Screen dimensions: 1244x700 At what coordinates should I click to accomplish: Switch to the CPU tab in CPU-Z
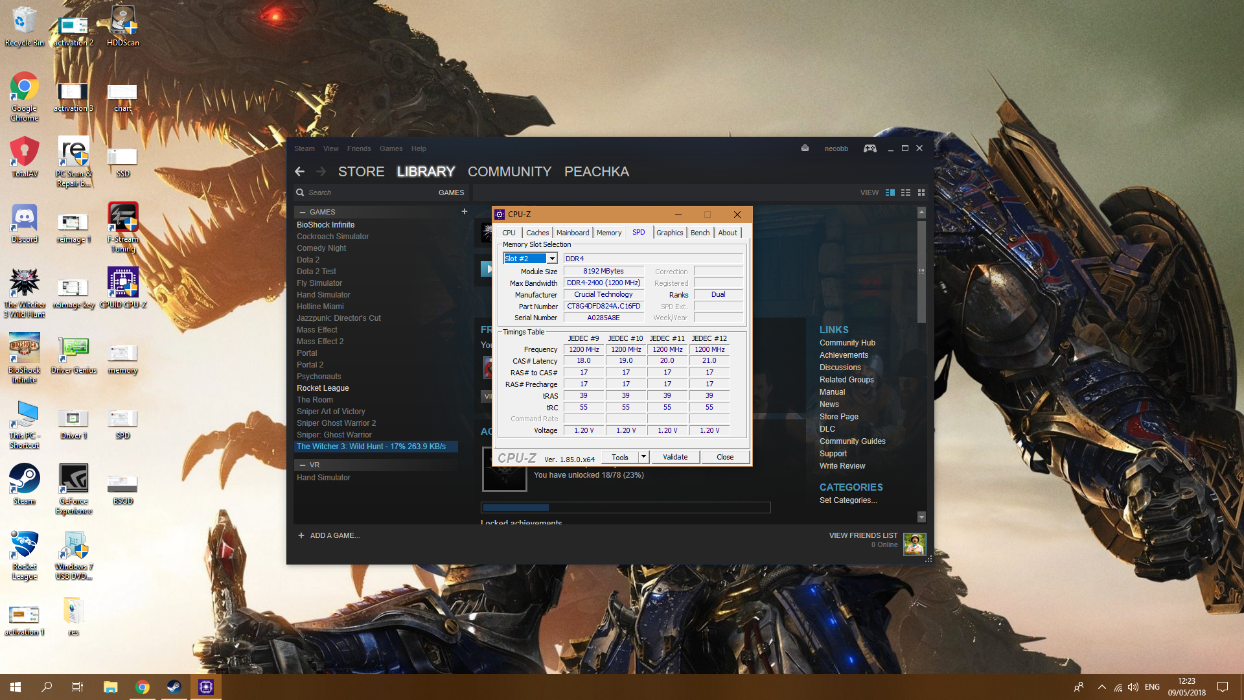(509, 233)
